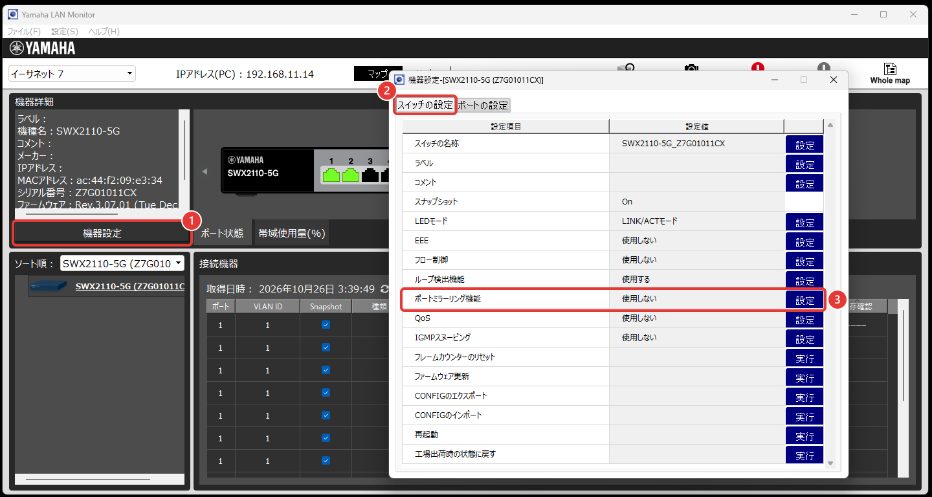Click the 機器設定 dialog title bar icon
This screenshot has width=932, height=497.
[x=400, y=80]
